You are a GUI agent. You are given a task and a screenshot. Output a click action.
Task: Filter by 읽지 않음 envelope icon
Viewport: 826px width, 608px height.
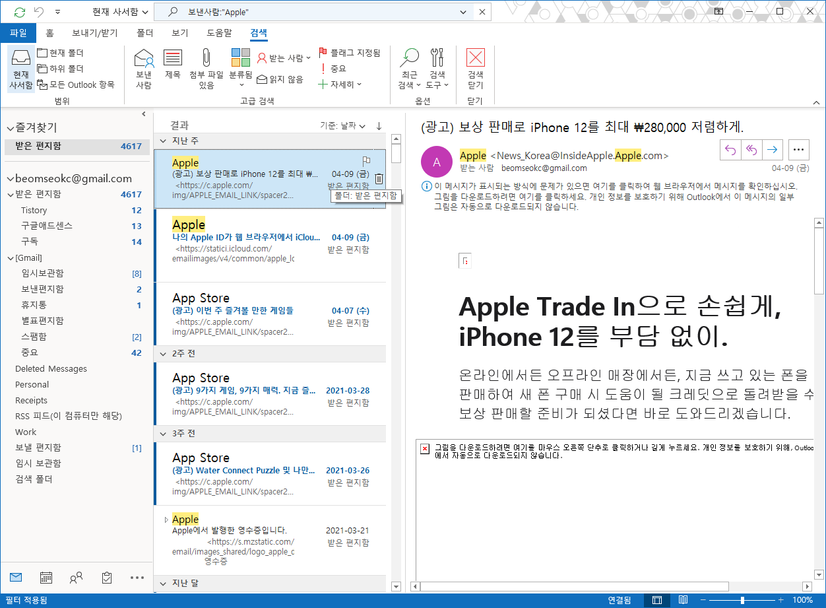(x=280, y=79)
